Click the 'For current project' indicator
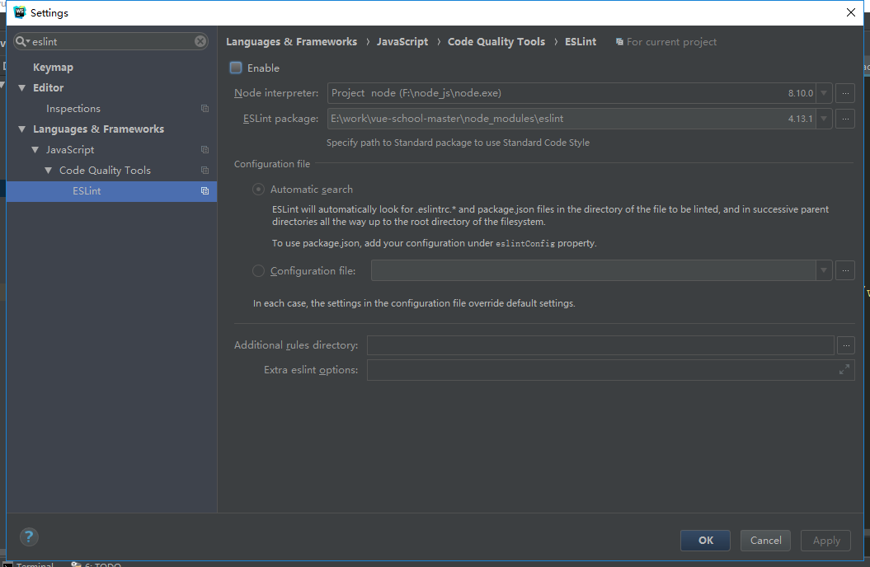 pos(666,42)
